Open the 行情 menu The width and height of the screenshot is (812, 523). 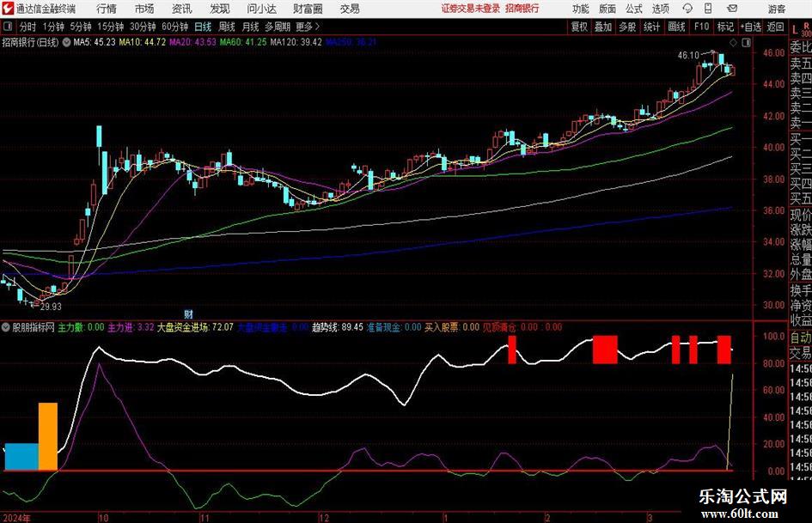pos(107,9)
